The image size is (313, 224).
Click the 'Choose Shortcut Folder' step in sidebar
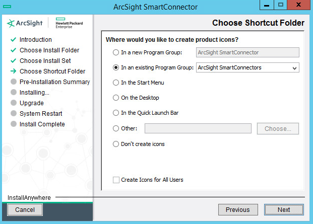coord(52,71)
